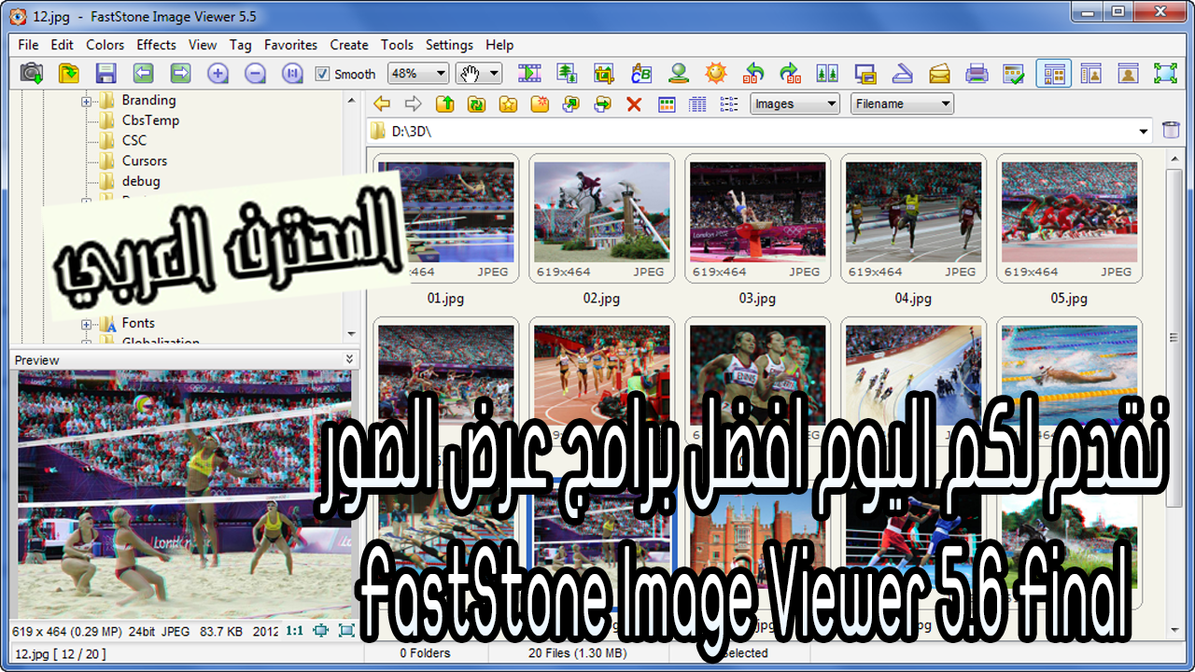
Task: Select the 02.jpg horse jumping thumbnail
Action: [602, 219]
